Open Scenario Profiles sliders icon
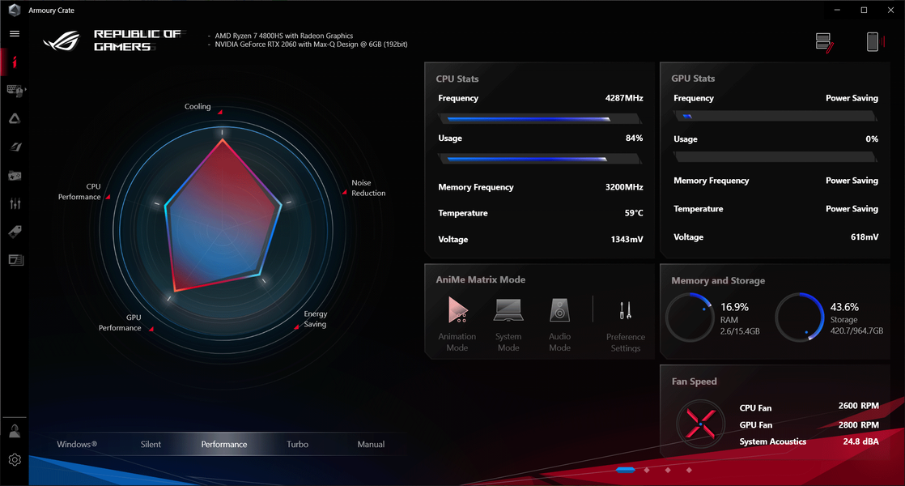 (x=15, y=203)
